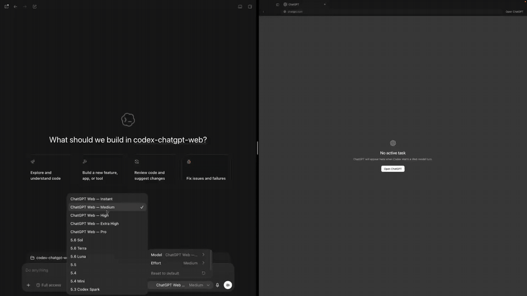
Task: Open the codex-chatgpt-web folder chip
Action: coord(48,258)
